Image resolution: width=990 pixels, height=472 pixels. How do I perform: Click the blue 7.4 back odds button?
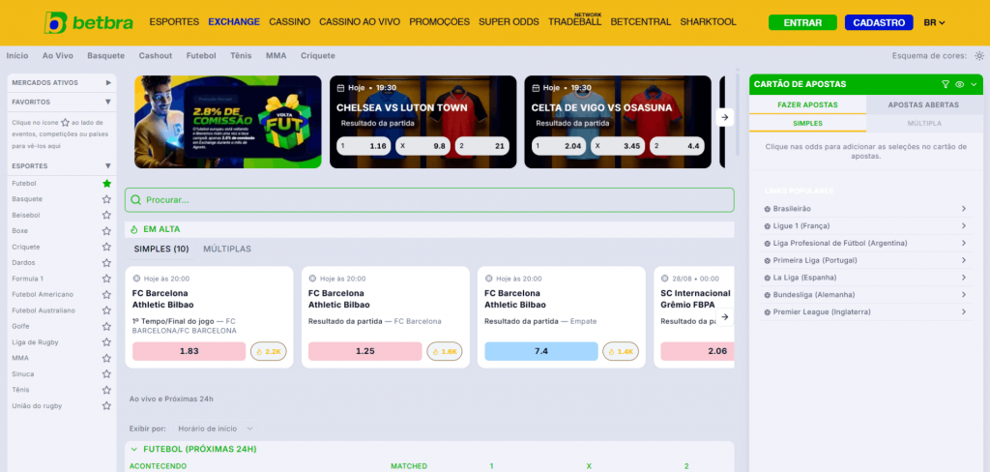541,351
